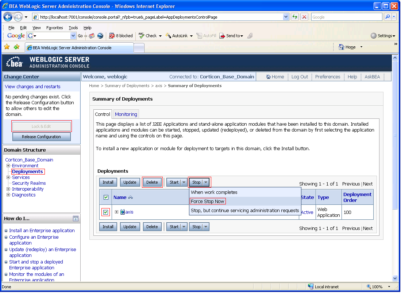Click the 8 blocked popup blocker icon
This screenshot has height=293, width=401.
tap(112, 36)
